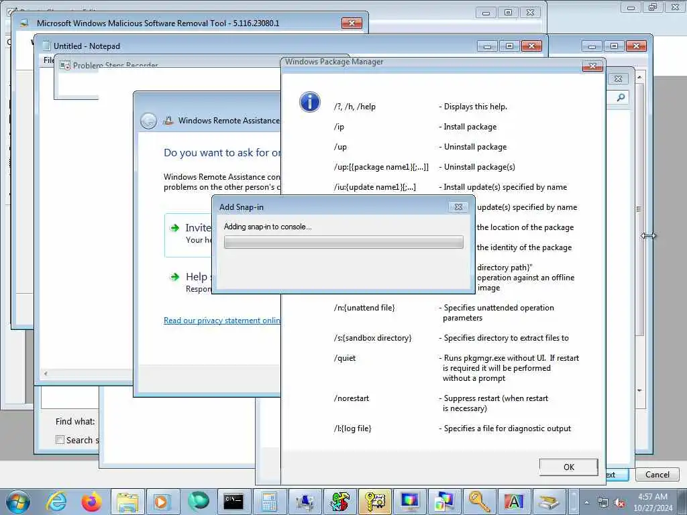Click the Remote Assistance taskbar icon

click(305, 502)
